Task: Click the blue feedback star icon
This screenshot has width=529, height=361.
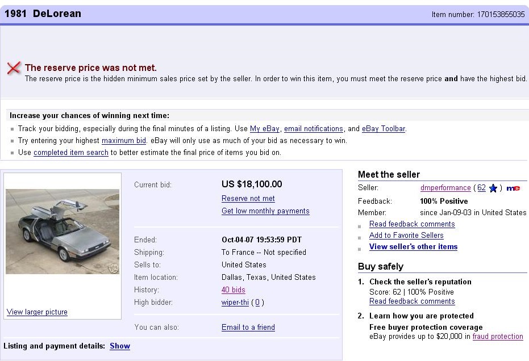Action: pyautogui.click(x=493, y=188)
